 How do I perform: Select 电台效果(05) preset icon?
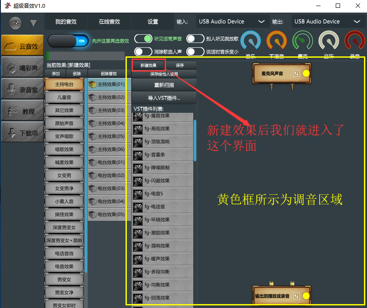point(93,214)
